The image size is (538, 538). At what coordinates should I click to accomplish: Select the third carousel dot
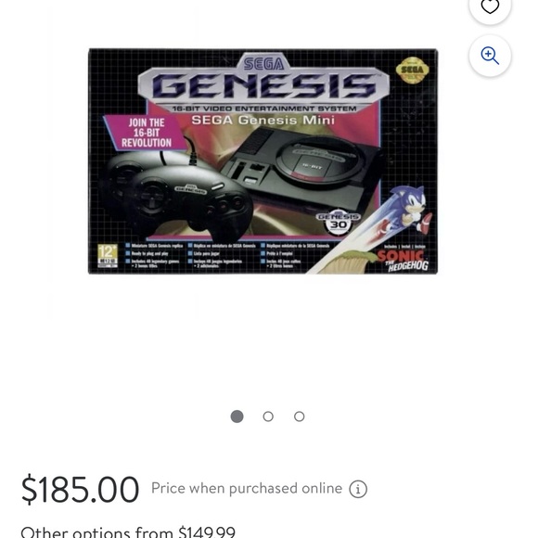[300, 416]
